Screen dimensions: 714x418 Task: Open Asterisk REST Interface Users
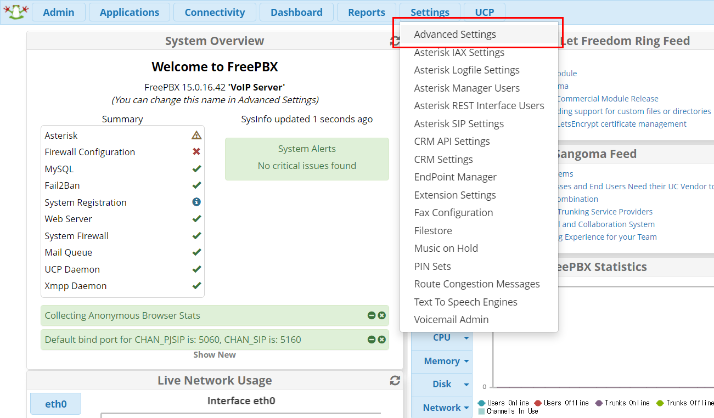479,105
